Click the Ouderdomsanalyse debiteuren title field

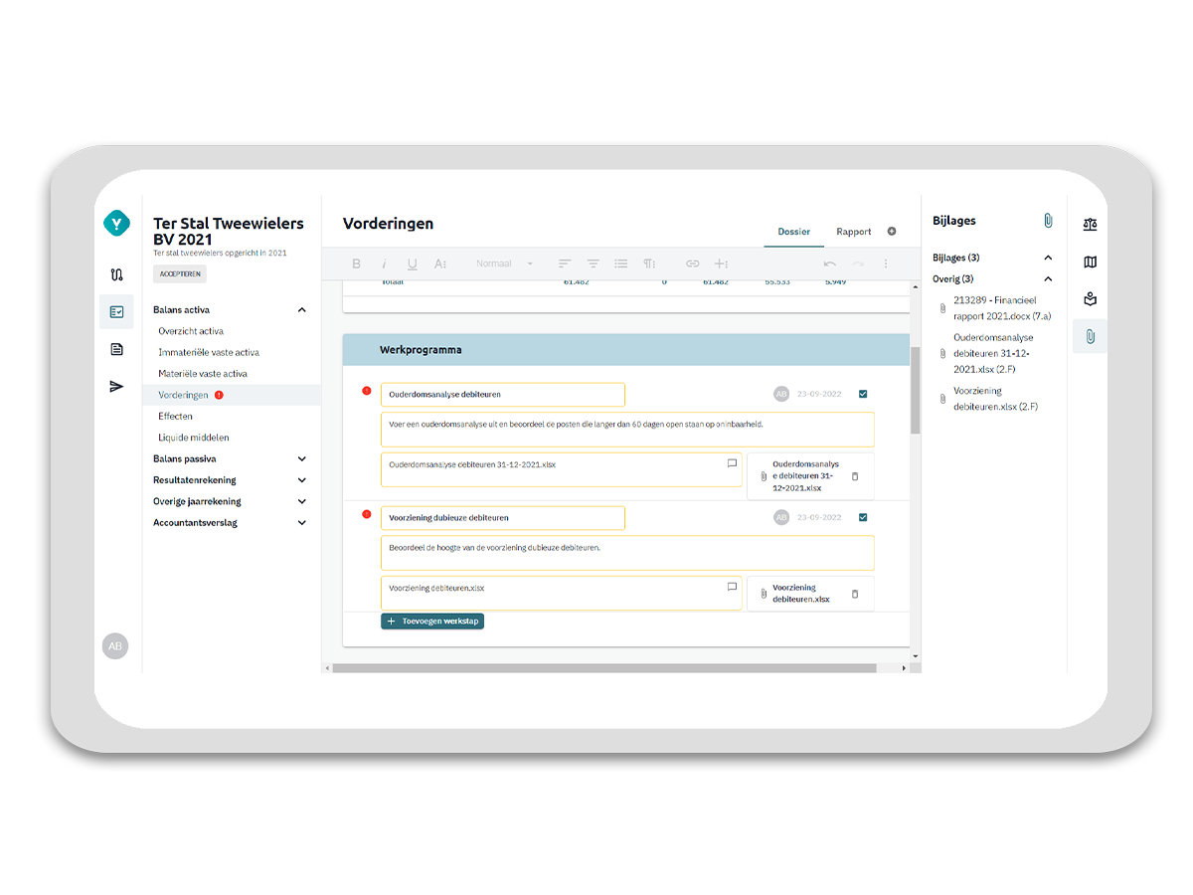click(503, 395)
